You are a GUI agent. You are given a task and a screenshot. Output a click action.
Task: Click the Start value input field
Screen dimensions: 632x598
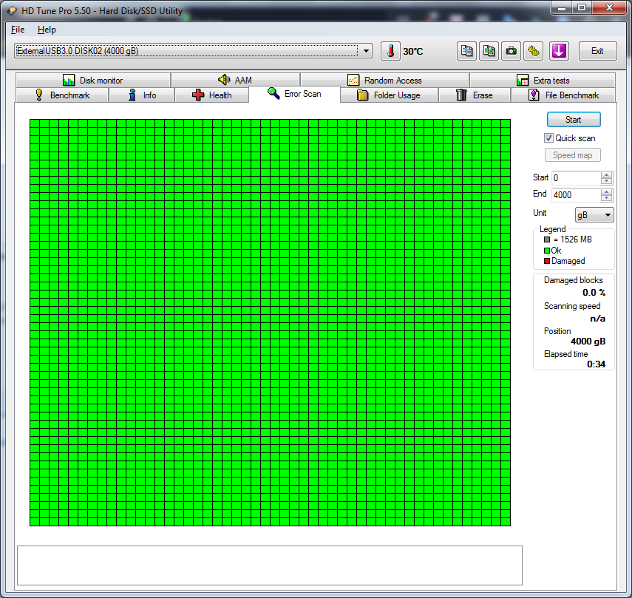(x=576, y=178)
